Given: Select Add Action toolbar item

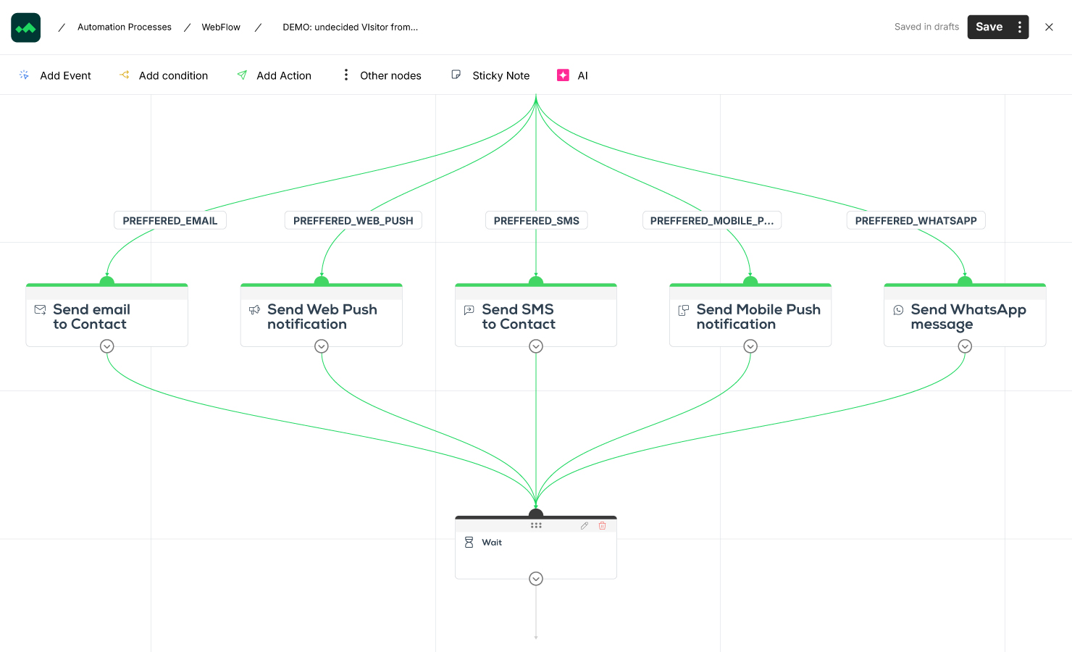Looking at the screenshot, I should click(274, 75).
